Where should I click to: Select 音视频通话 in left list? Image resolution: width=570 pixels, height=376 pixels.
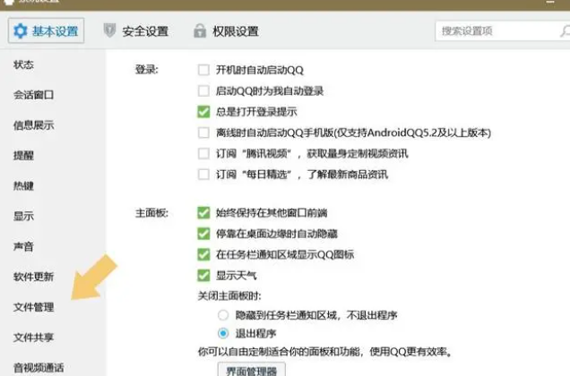(x=39, y=367)
